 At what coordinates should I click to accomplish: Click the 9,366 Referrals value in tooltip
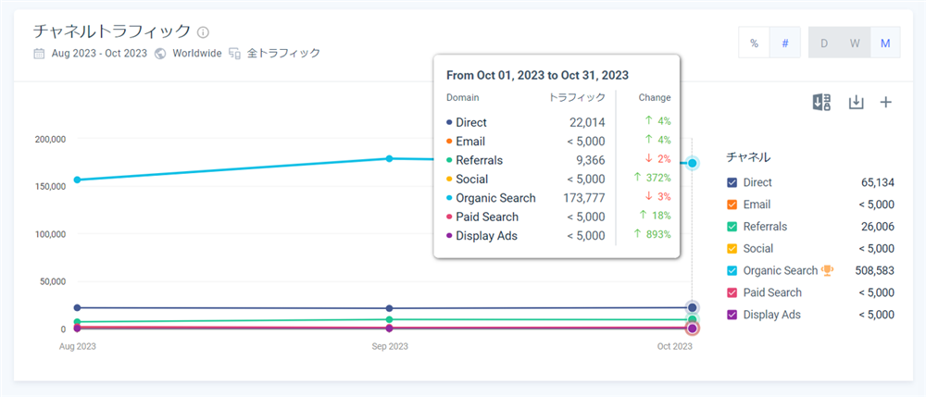click(x=591, y=160)
